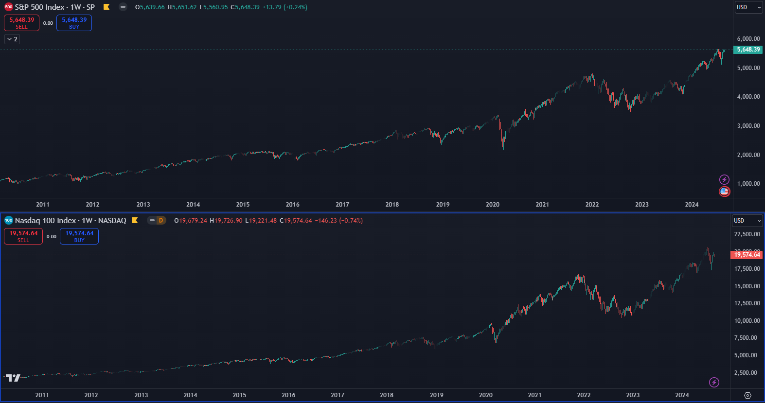Image resolution: width=765 pixels, height=403 pixels.
Task: Click the Nasdaq high value H19,726.90
Action: pos(226,221)
